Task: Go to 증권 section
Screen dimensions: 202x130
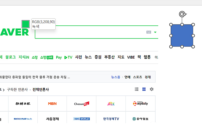Action: (98, 57)
